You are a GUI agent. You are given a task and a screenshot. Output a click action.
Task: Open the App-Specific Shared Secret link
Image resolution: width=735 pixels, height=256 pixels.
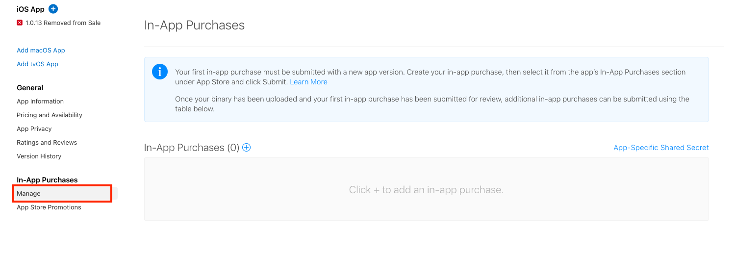(661, 148)
